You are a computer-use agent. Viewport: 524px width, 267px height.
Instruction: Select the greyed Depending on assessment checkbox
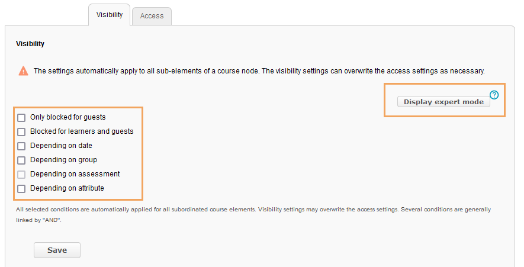[21, 175]
